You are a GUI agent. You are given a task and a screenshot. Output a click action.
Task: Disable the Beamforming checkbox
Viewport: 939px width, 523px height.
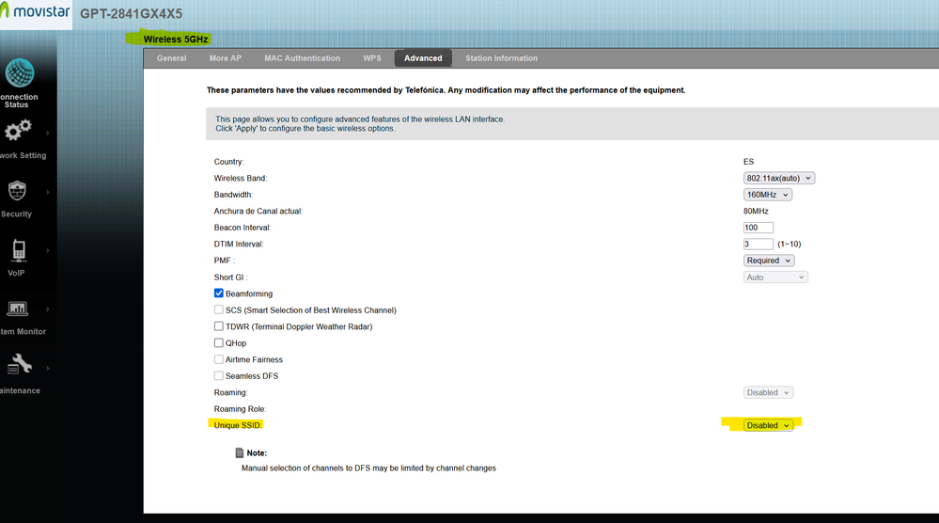point(219,293)
